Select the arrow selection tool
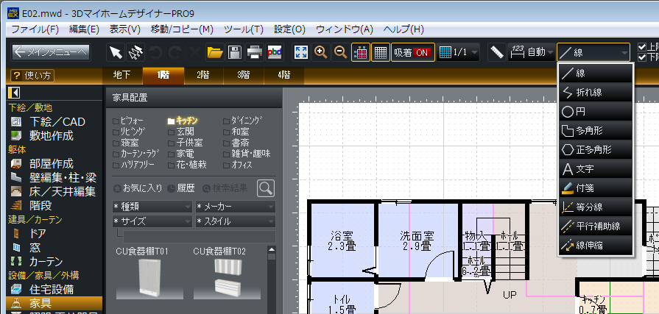This screenshot has height=314, width=659. tap(116, 52)
